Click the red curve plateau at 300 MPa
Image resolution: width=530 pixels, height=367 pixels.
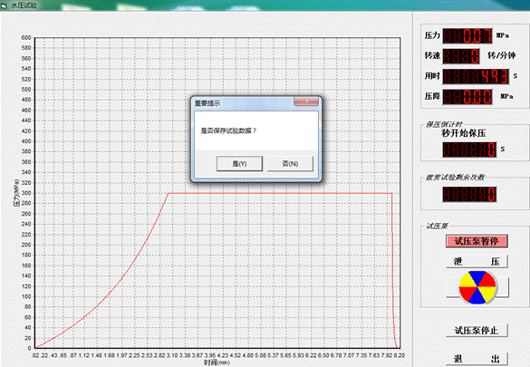click(280, 193)
